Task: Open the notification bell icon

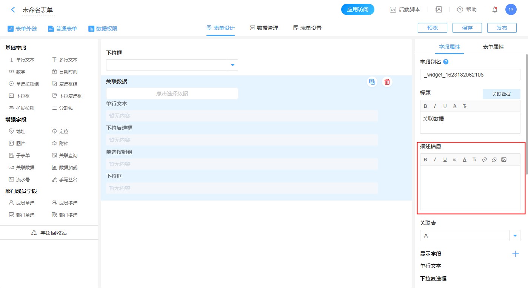Action: point(495,10)
